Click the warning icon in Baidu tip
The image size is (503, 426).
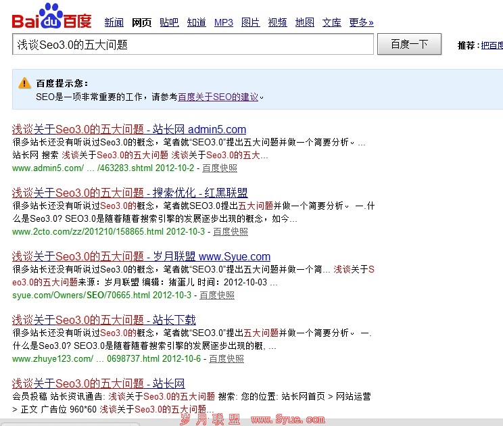click(x=25, y=83)
